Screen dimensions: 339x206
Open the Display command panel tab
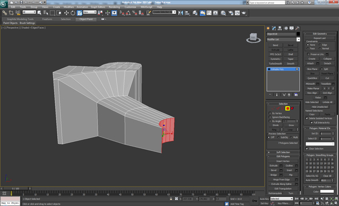pyautogui.click(x=292, y=28)
